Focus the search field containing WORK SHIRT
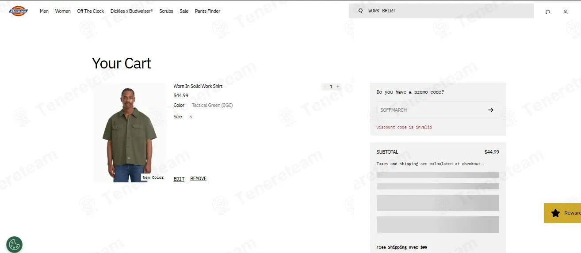 coord(441,11)
